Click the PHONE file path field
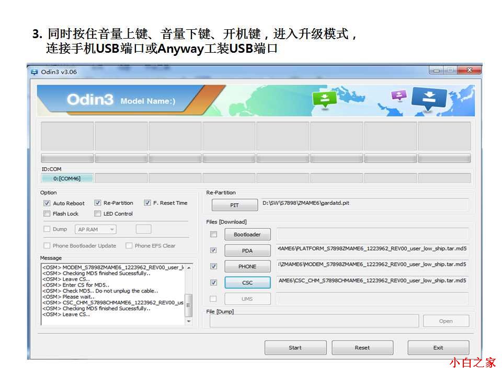The height and width of the screenshot is (376, 502). point(373,266)
